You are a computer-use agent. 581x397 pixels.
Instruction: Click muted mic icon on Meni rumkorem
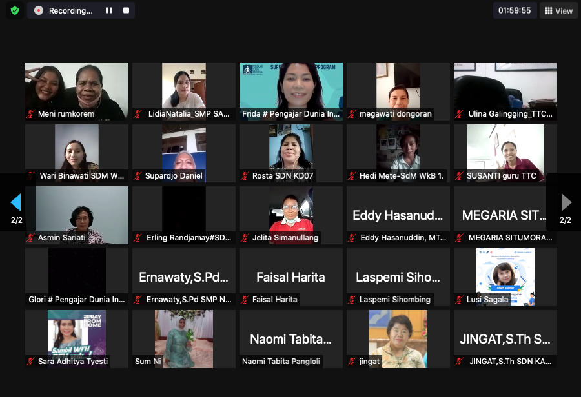(30, 114)
